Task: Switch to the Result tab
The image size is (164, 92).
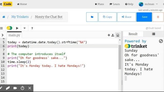Action: coord(133,34)
